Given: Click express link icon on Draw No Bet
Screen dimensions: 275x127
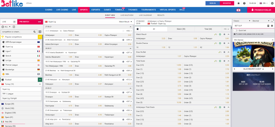Looking at the screenshot, I should tap(220, 52).
